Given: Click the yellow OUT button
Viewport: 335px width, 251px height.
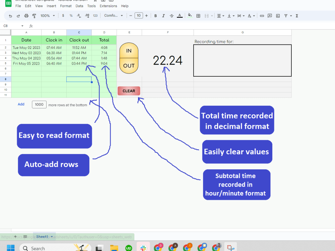Looking at the screenshot, I should [x=129, y=66].
